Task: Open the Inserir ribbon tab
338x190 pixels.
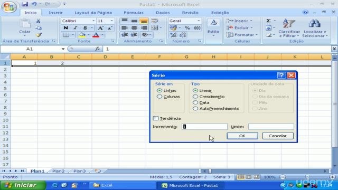Action: click(x=55, y=13)
